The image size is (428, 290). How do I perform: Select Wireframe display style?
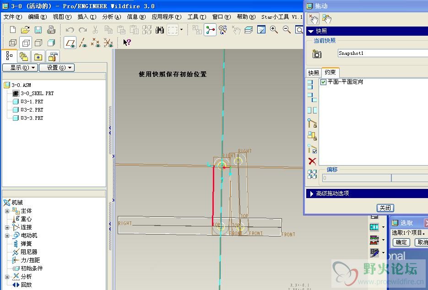pos(12,43)
